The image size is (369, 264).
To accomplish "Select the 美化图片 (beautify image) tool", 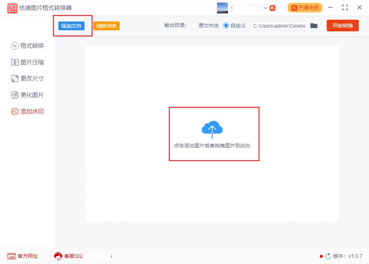I will pyautogui.click(x=27, y=94).
